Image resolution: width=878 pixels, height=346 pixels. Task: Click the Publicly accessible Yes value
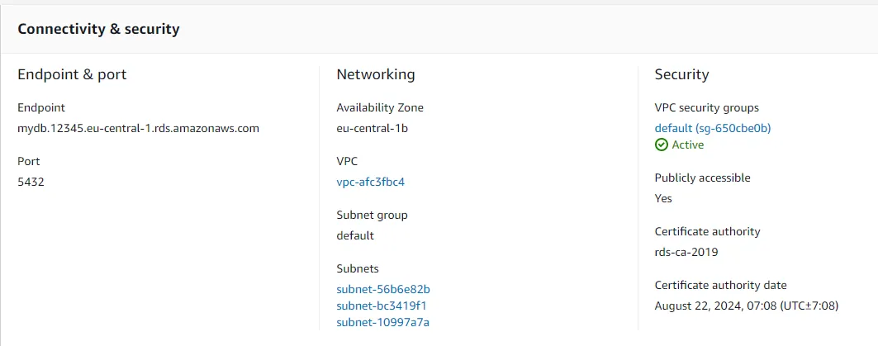coord(663,198)
